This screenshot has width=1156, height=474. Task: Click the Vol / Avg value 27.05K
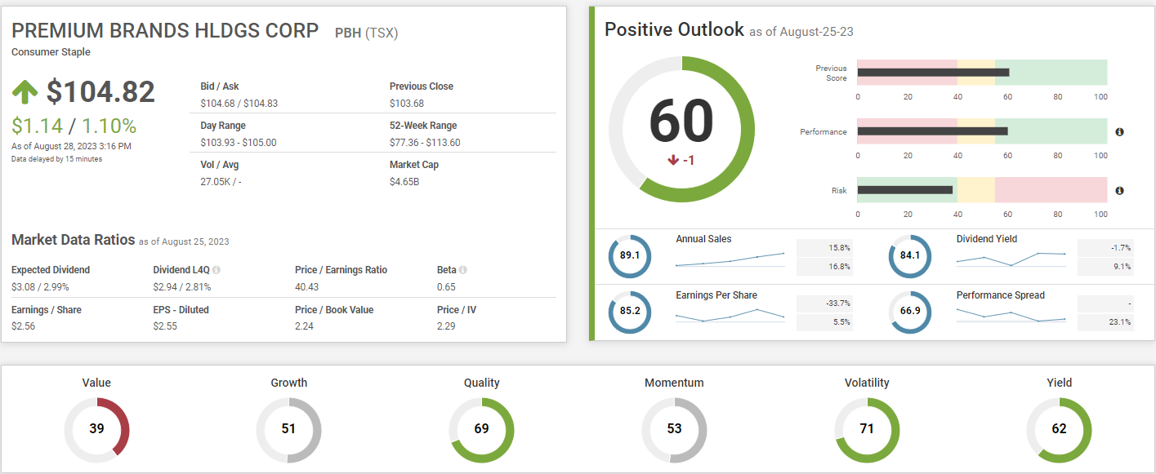[221, 182]
